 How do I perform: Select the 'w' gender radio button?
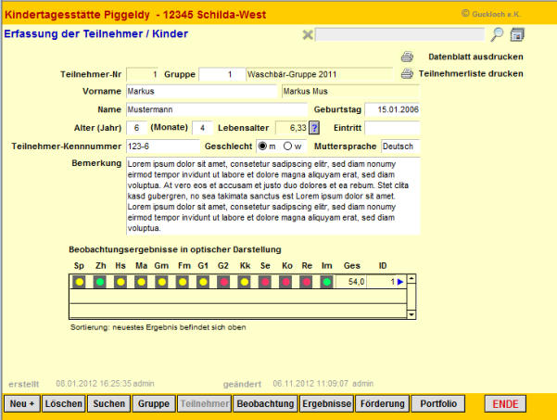287,146
